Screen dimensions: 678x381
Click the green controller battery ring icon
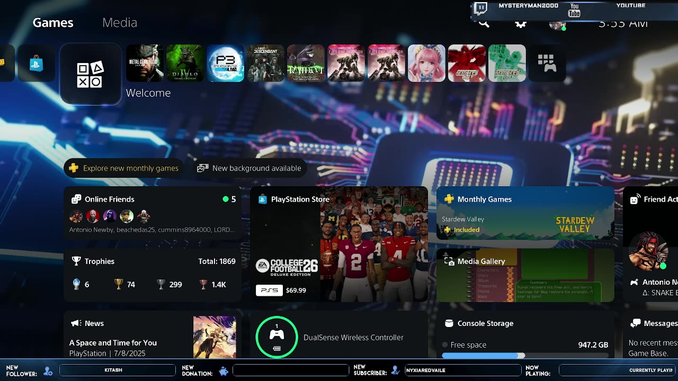coord(276,337)
